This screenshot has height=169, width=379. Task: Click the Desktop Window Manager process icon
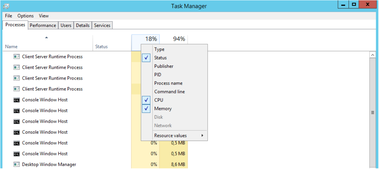(17, 164)
